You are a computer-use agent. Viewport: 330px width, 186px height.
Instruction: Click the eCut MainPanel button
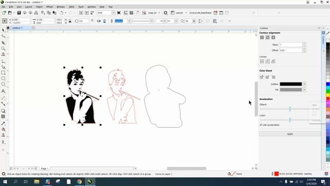[201, 13]
